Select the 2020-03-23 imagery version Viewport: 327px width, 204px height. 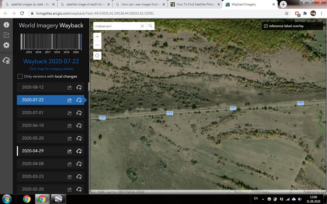(x=50, y=176)
